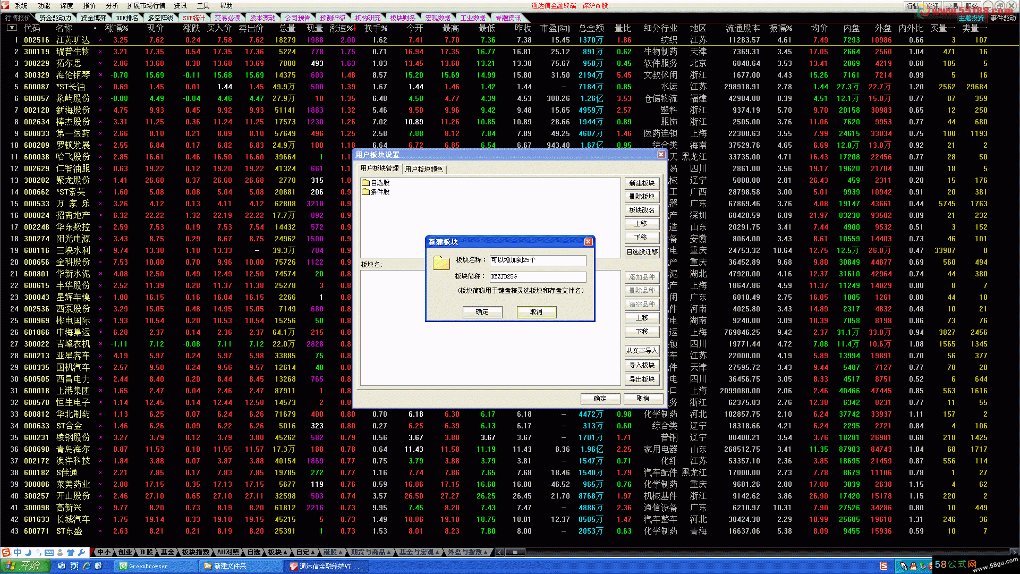Viewport: 1020px width, 574px height.
Task: Switch to the SUP统计 tab
Action: tap(194, 18)
